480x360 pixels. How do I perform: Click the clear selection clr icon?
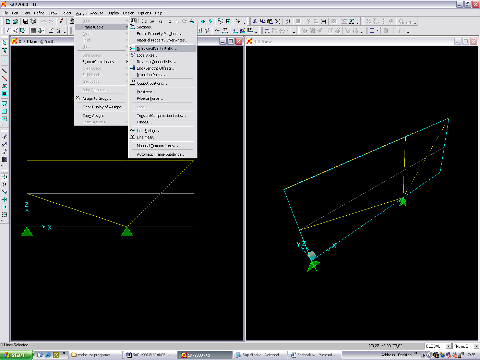[x=4, y=152]
